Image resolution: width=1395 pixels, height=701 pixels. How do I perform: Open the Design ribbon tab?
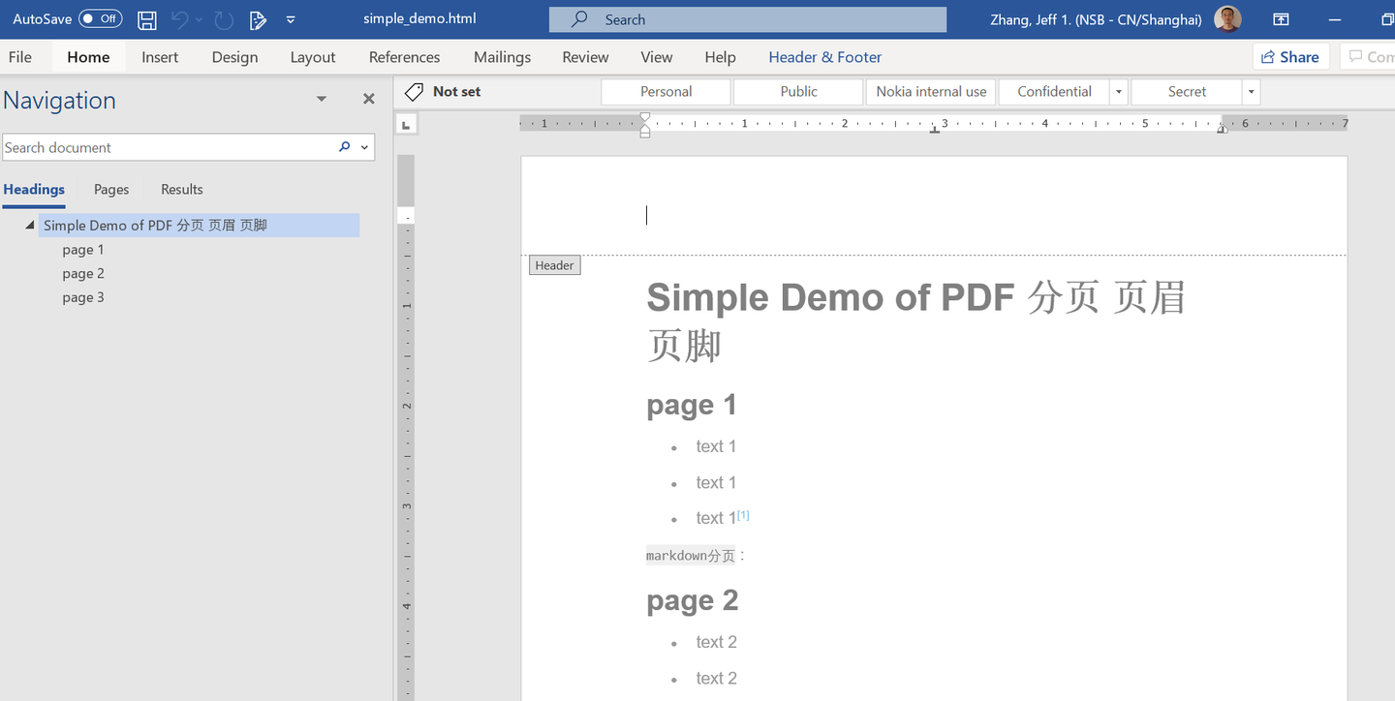click(x=234, y=57)
